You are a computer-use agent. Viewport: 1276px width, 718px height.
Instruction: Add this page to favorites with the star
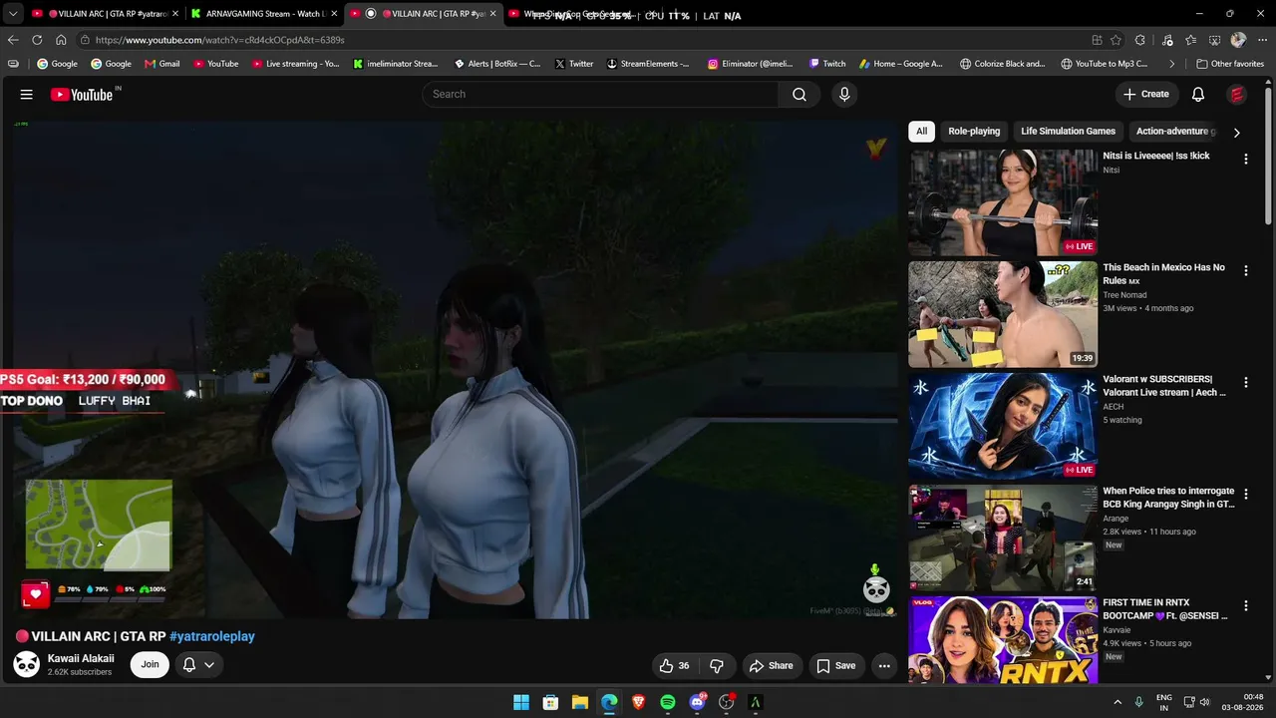pos(1116,40)
